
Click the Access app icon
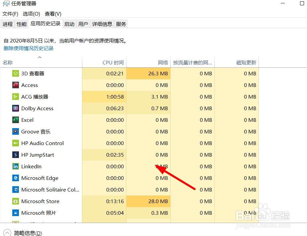click(x=16, y=85)
